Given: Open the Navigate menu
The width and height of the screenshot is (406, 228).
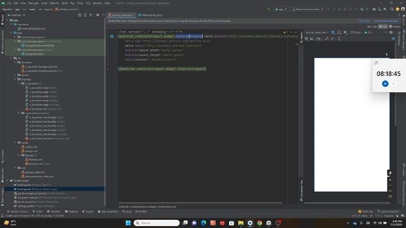Looking at the screenshot, I should [34, 3].
